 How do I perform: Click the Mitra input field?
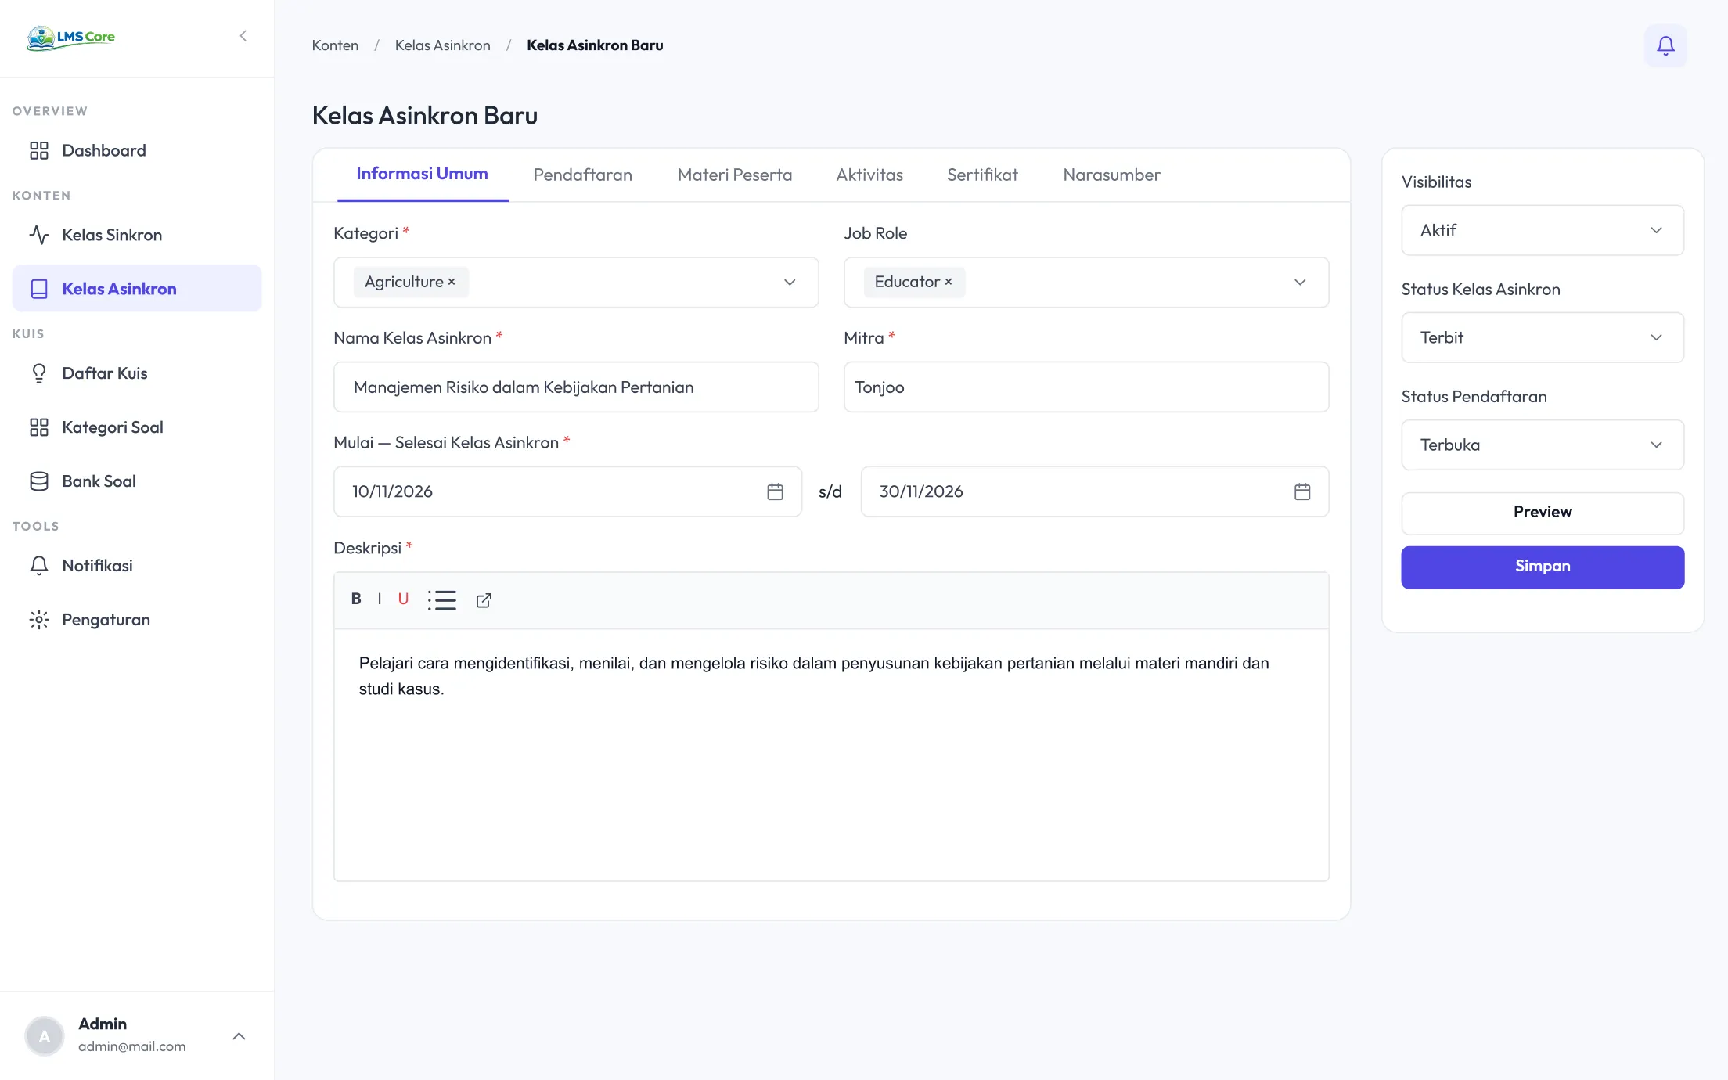[1086, 387]
